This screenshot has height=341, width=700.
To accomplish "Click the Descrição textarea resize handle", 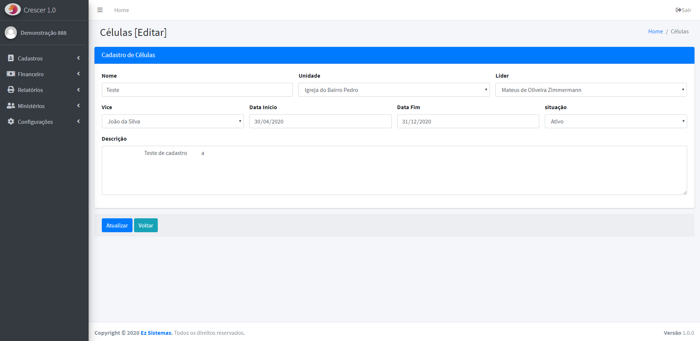I will pos(685,192).
